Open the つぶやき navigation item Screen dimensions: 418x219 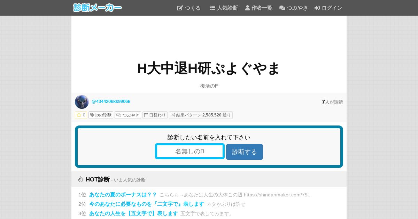pos(294,8)
